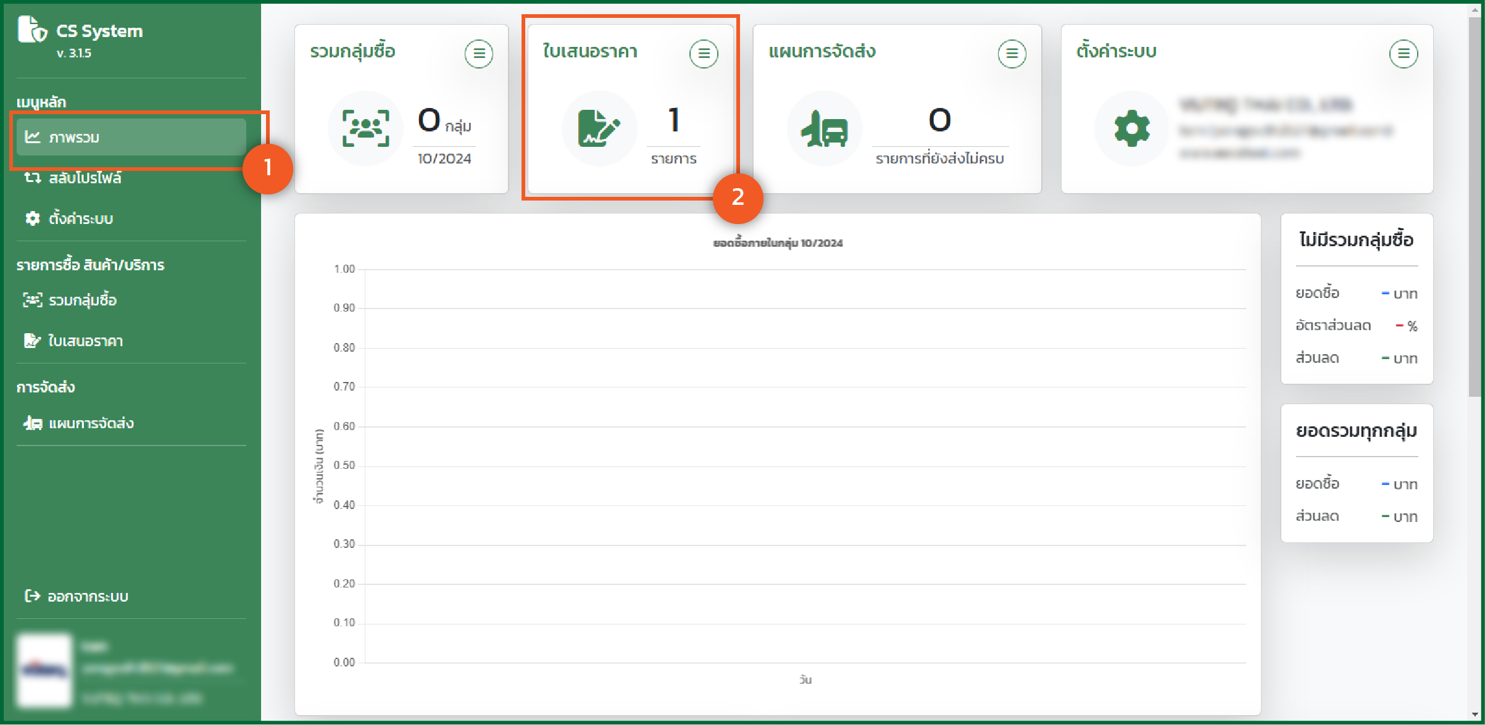Viewport: 1485px width, 725px height.
Task: Open hamburger menu on ตั้งค่าระบบ card
Action: [1403, 54]
